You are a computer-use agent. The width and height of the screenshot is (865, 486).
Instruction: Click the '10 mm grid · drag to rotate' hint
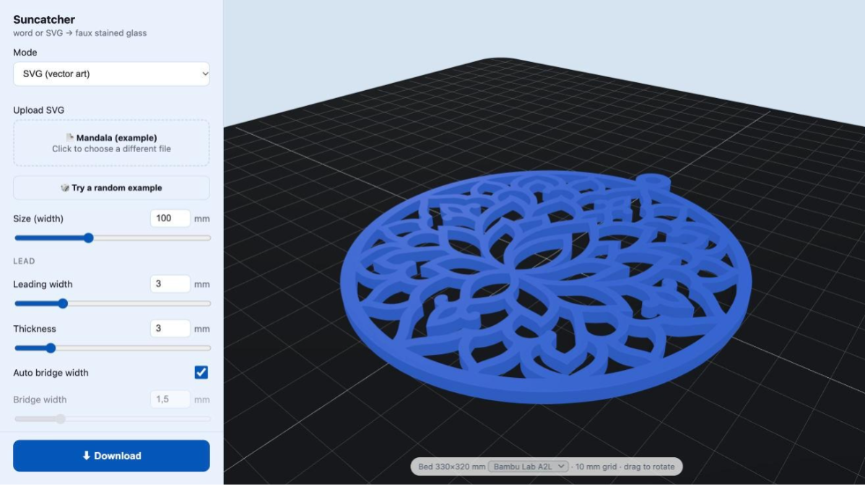coord(625,467)
